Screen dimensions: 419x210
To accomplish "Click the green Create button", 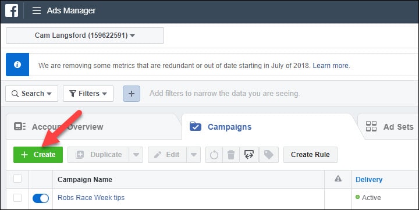I will click(x=38, y=155).
